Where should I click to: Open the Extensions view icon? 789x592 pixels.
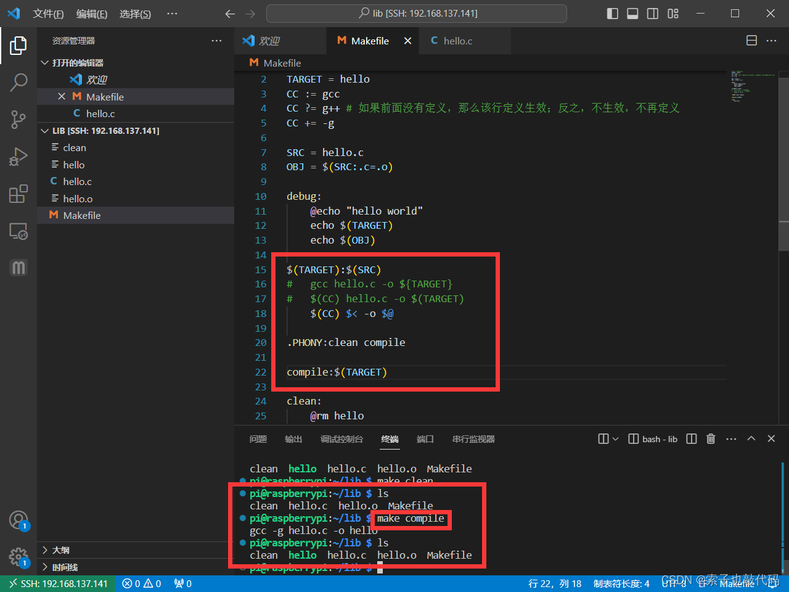[18, 194]
